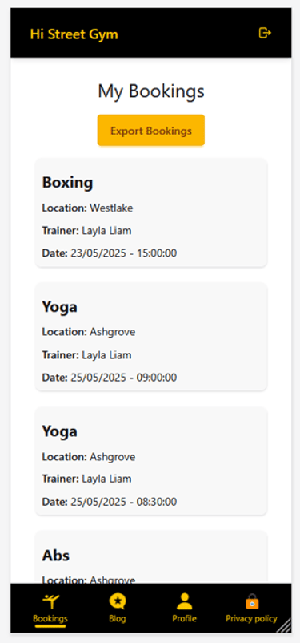Select the Abs booking card
300x643 pixels.
tap(151, 557)
